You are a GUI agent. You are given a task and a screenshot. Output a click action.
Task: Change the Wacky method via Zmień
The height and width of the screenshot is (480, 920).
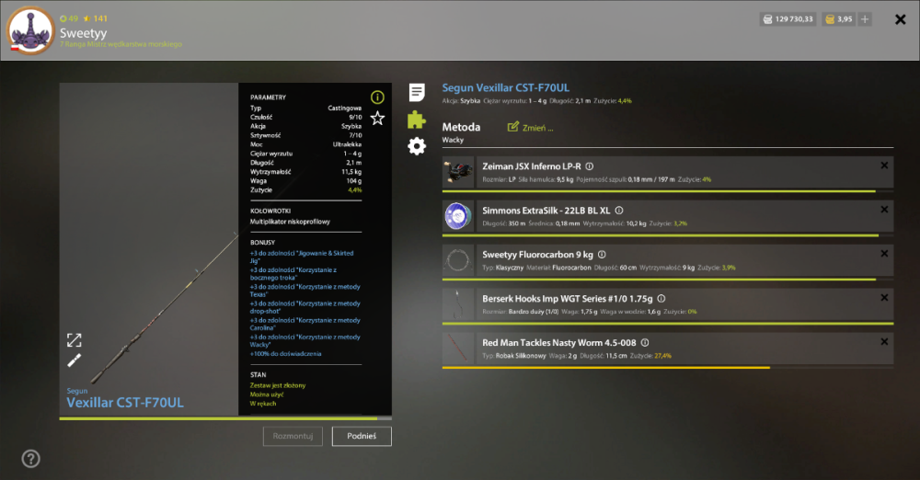(530, 127)
